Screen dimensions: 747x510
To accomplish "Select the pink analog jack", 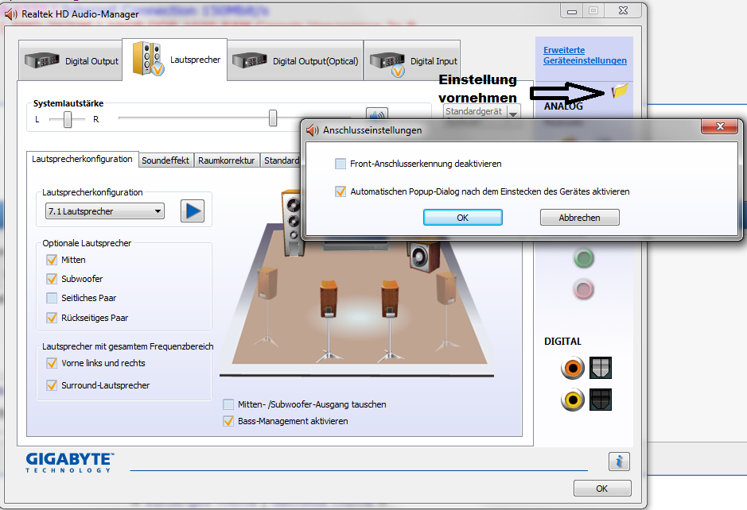I will [583, 289].
